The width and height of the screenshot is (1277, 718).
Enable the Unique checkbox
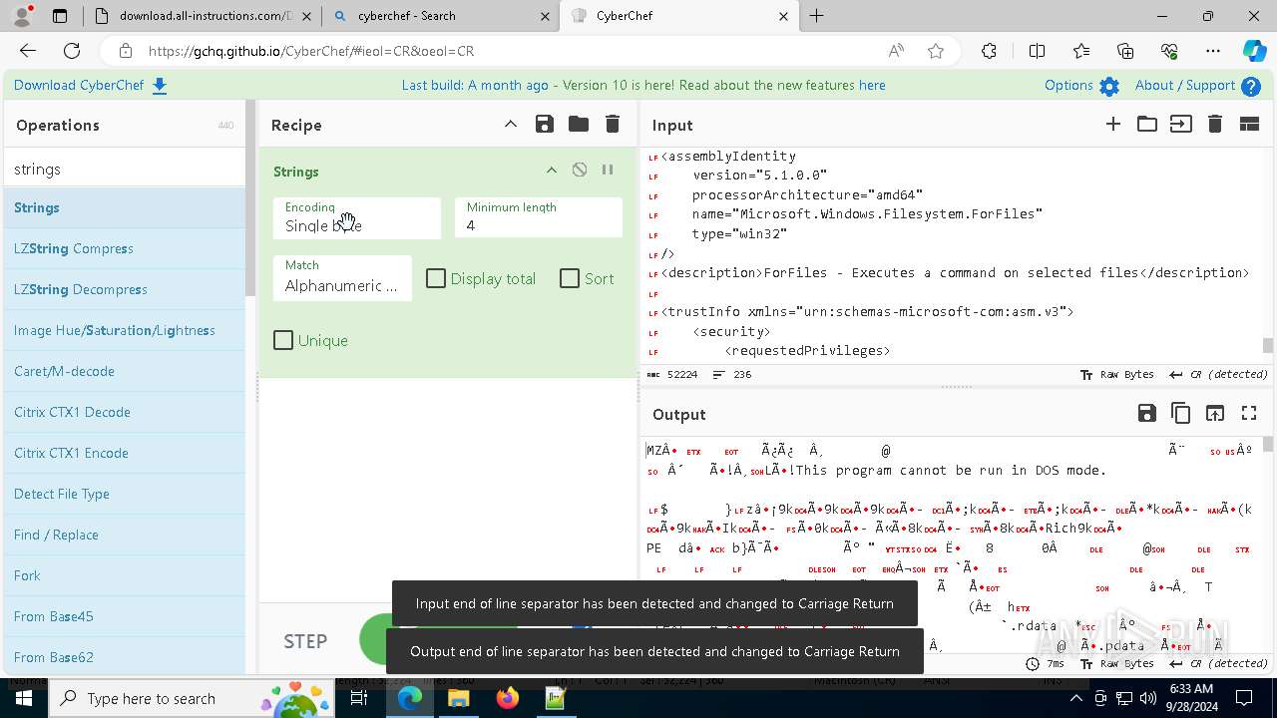click(283, 340)
